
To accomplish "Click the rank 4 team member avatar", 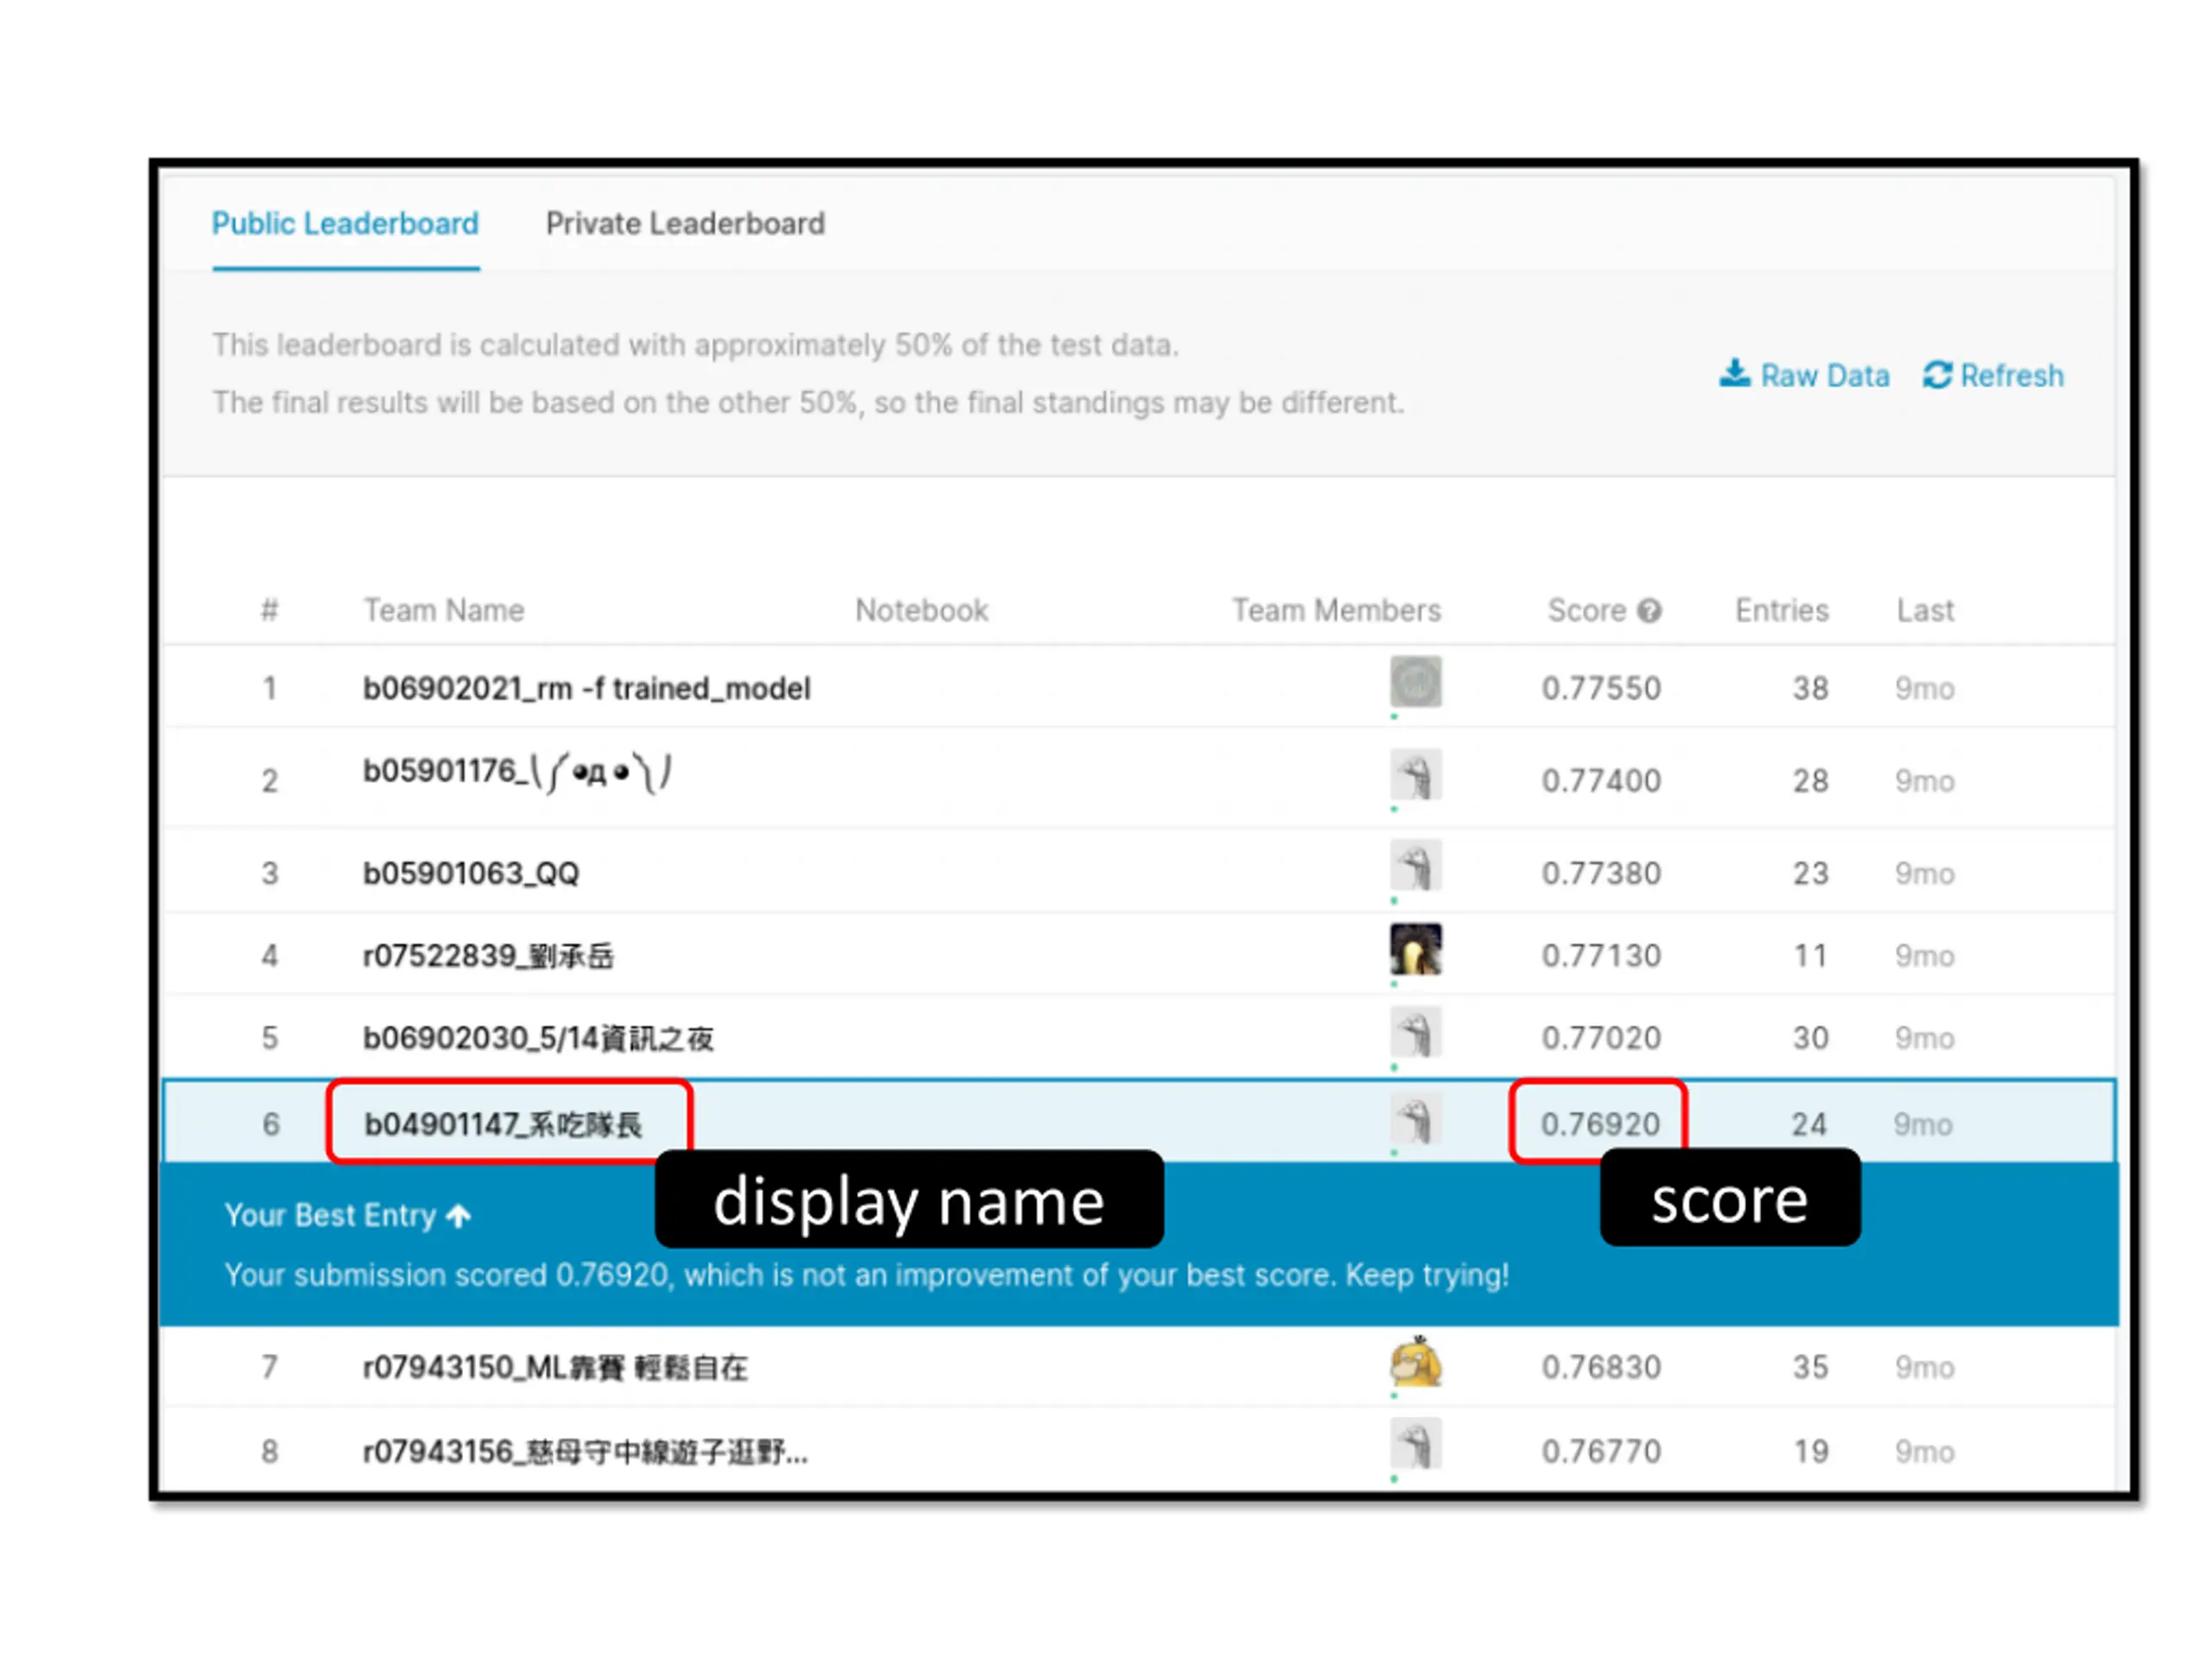I will [1415, 949].
